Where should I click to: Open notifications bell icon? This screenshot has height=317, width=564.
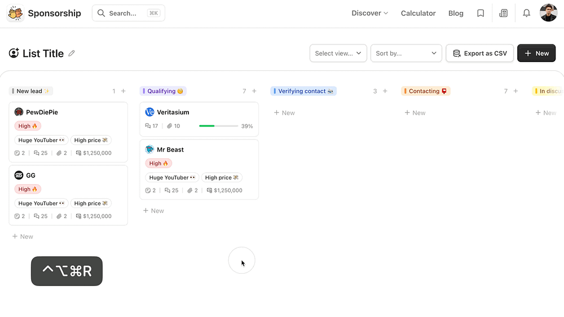click(x=527, y=14)
